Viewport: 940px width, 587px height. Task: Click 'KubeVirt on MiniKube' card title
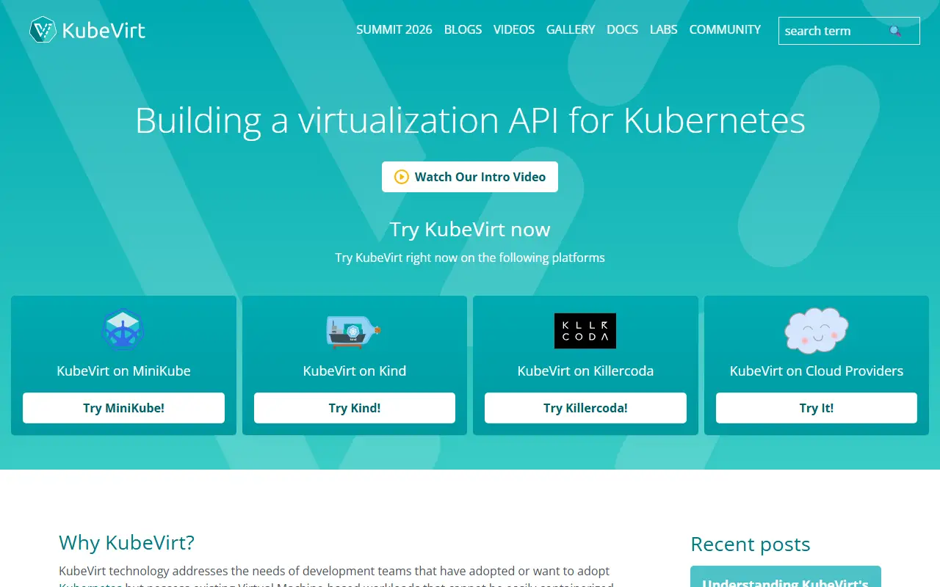[123, 371]
